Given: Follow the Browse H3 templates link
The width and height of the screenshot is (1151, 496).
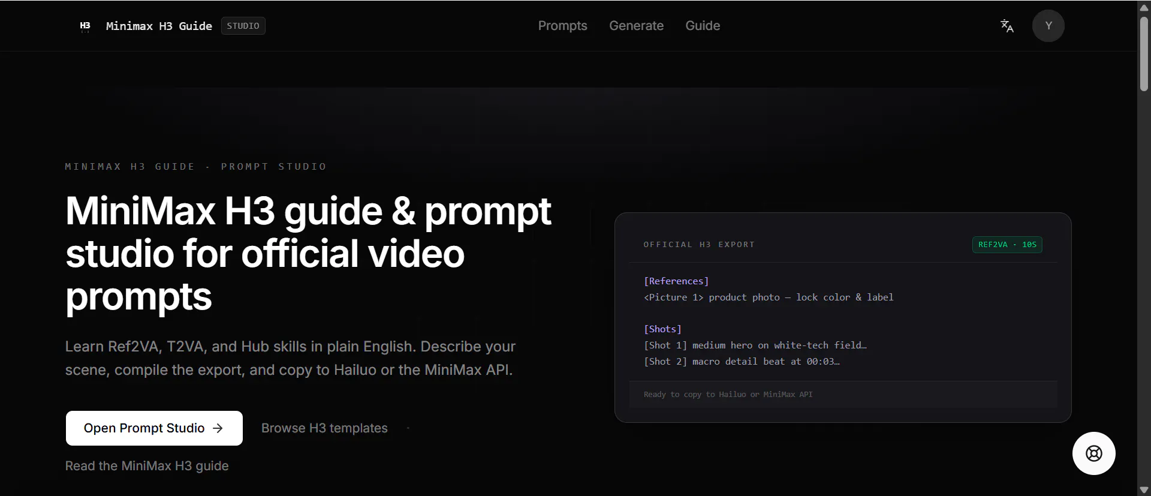Looking at the screenshot, I should click(324, 428).
